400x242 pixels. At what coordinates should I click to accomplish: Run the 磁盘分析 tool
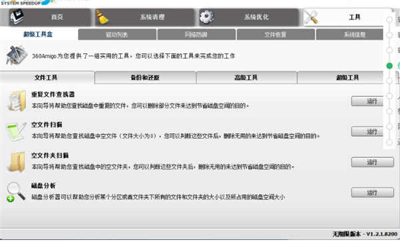[x=373, y=193]
